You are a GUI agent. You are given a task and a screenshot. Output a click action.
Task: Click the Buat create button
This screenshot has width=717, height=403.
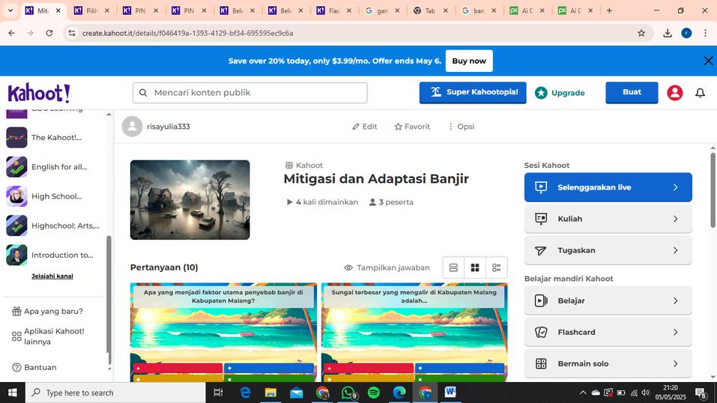(632, 92)
